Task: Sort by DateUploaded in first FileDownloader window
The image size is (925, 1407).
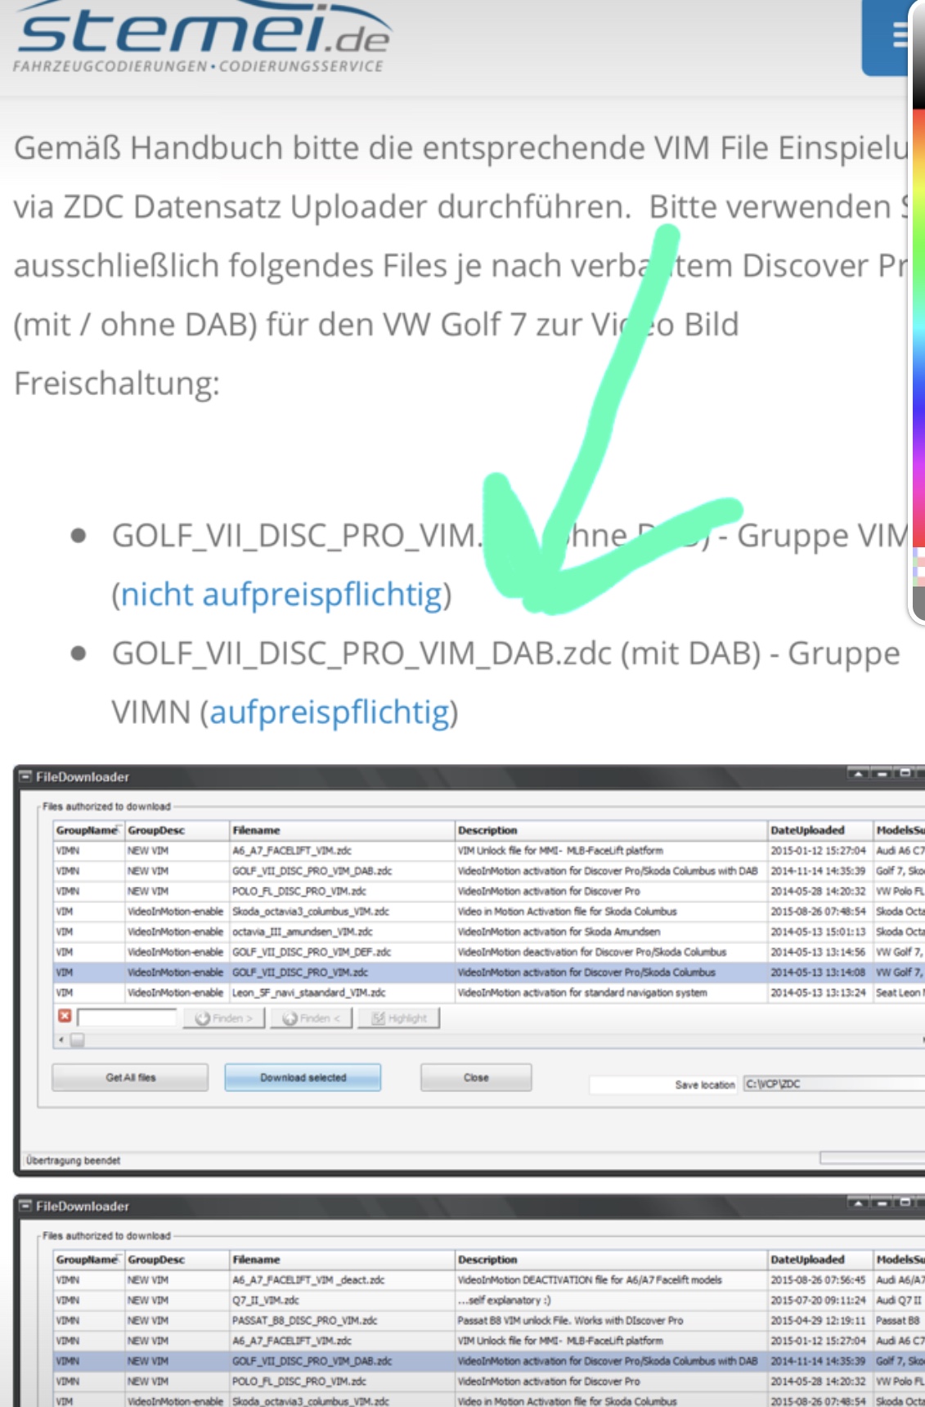Action: pos(820,830)
